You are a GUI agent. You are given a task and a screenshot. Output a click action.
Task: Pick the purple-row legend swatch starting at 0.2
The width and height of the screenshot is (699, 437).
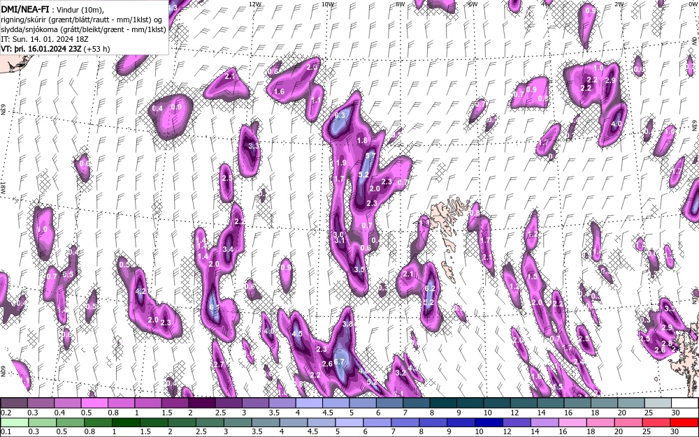(x=14, y=403)
